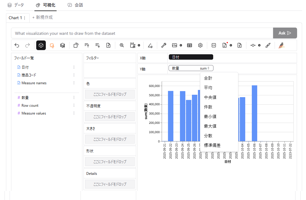
Task: Create a new chart with 新規作成
Action: [42, 17]
